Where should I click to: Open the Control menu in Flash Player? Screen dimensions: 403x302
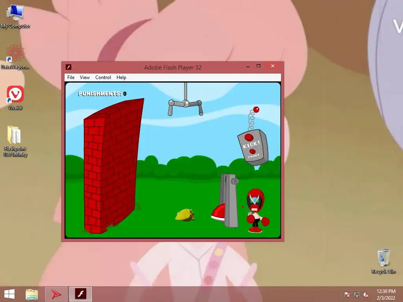tap(103, 77)
